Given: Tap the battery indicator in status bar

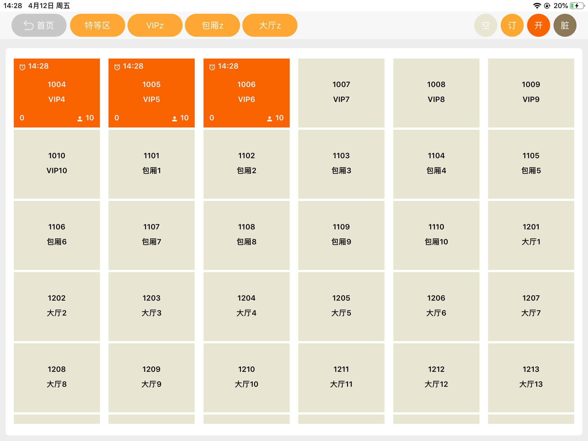Looking at the screenshot, I should (577, 6).
